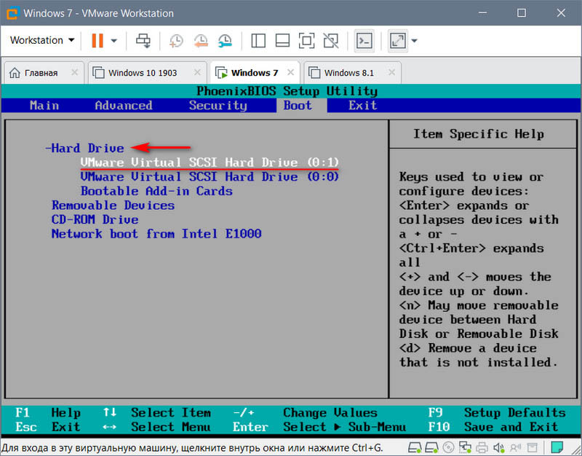Click the first hard disk status icon
The image size is (582, 456).
(415, 447)
